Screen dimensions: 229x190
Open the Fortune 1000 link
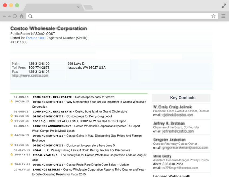[x=36, y=38]
